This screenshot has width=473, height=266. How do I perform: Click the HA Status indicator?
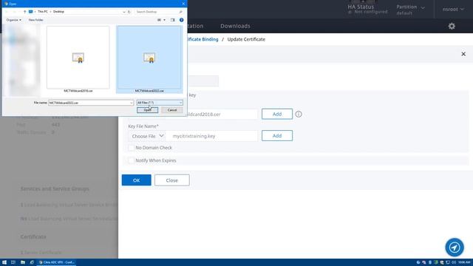(367, 9)
